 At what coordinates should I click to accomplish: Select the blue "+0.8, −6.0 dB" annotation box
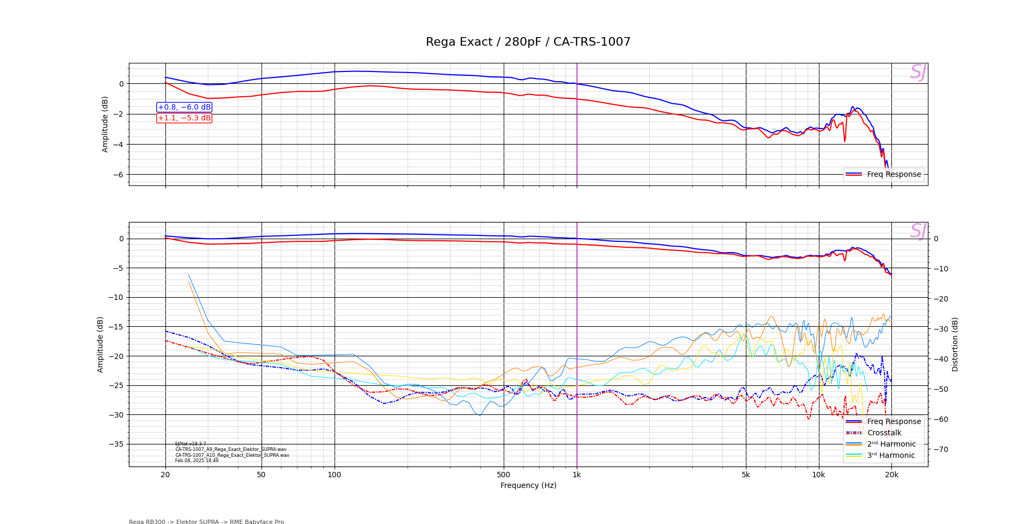pyautogui.click(x=184, y=107)
